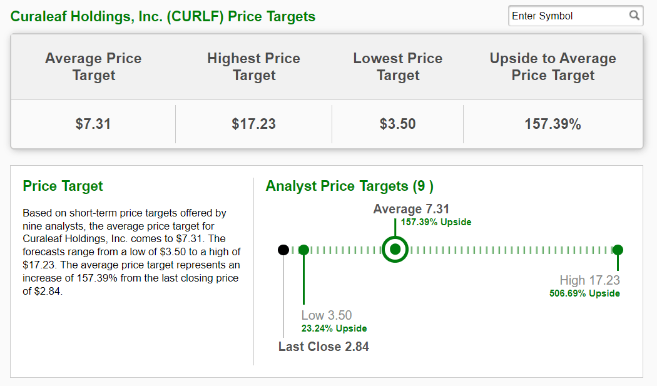
Task: Click the $17.23 highest target value
Action: click(253, 123)
